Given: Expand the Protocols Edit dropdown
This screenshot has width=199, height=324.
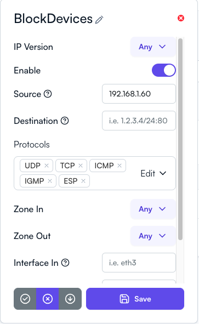Looking at the screenshot, I should [153, 173].
